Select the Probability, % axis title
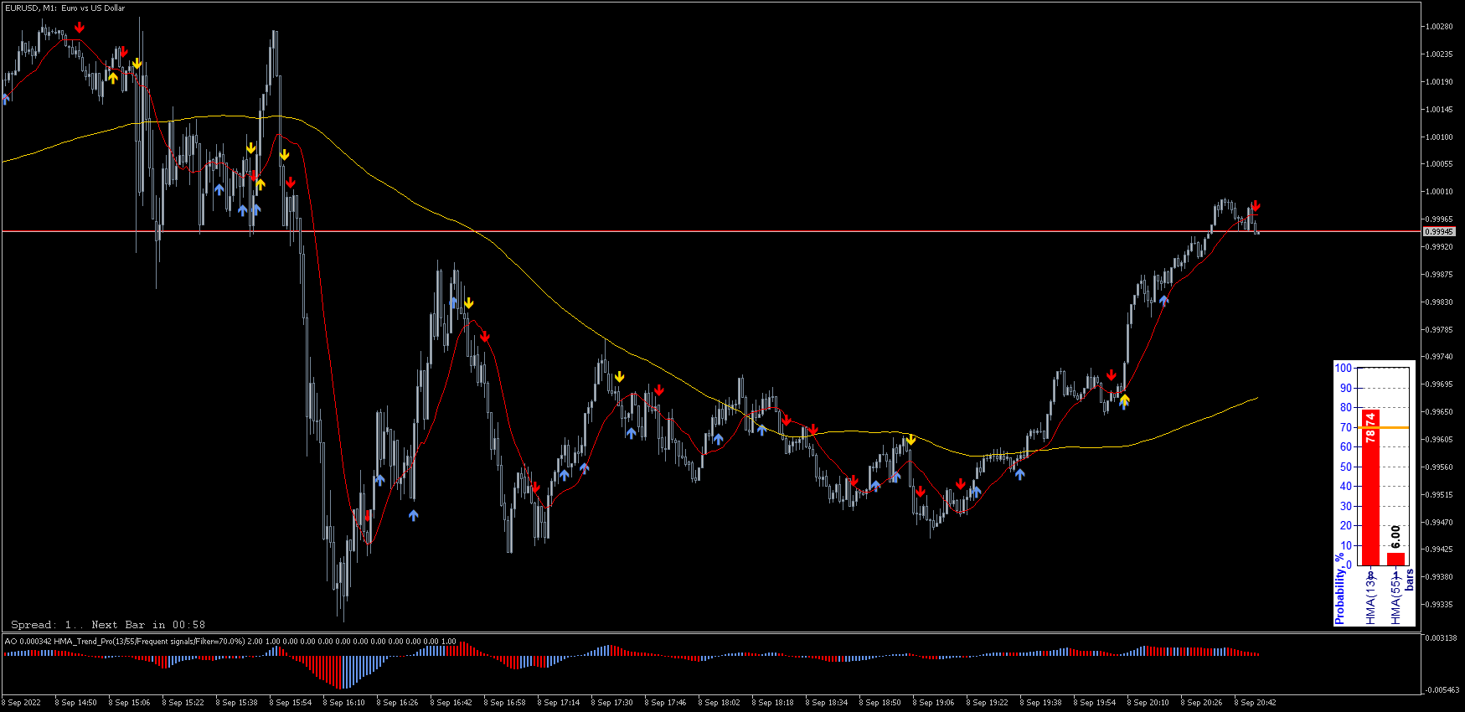 point(1339,588)
